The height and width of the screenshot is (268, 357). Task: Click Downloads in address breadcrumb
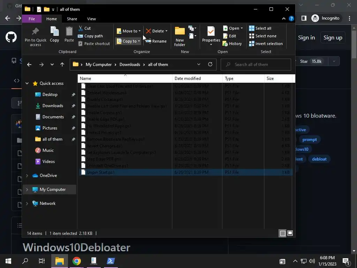[130, 65]
